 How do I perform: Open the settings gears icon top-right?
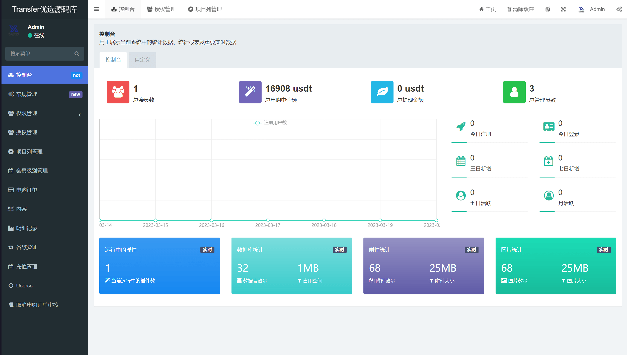619,9
